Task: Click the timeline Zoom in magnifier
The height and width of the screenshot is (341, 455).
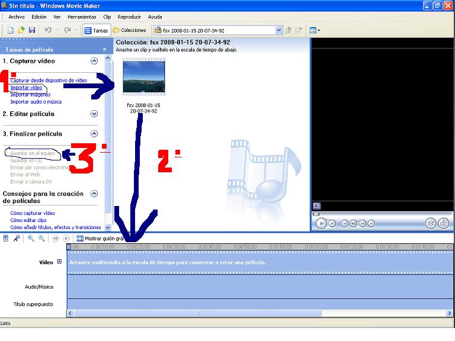Action: tap(30, 239)
